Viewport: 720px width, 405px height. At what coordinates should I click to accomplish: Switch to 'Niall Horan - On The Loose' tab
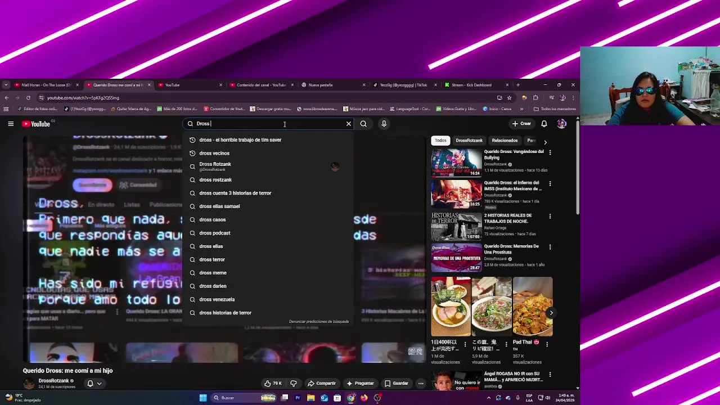(47, 85)
